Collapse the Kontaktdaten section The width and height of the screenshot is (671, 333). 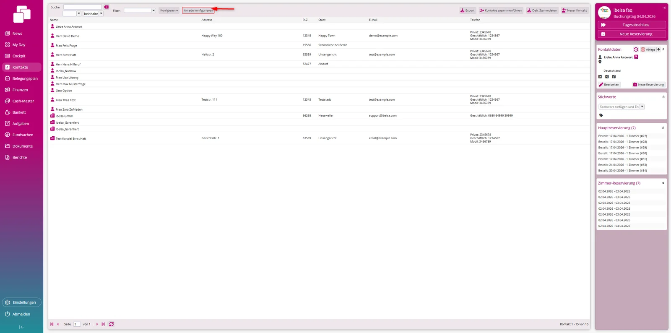point(663,49)
